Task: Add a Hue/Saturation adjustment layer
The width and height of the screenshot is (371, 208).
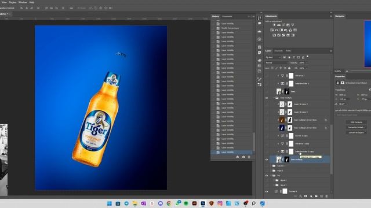Action: pos(272,30)
